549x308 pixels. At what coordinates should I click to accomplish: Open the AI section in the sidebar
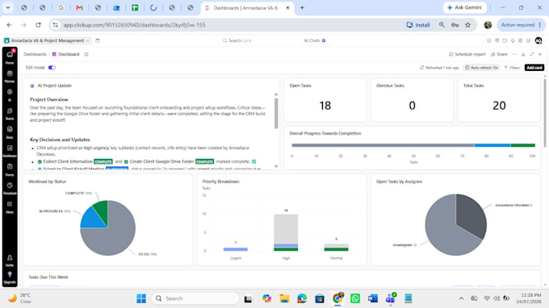click(10, 95)
